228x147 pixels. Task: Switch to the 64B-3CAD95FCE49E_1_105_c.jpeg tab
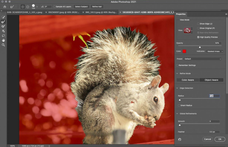(x=24, y=12)
